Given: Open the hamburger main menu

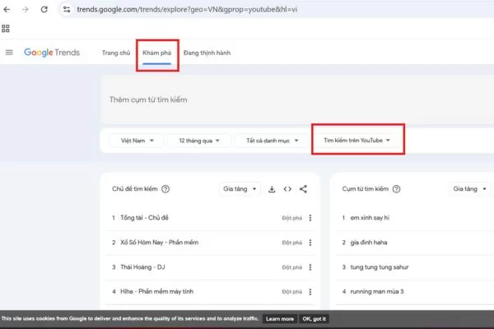Looking at the screenshot, I should [x=9, y=53].
